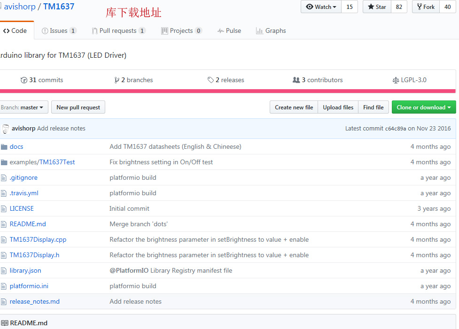Click the Graphs tab chart icon
This screenshot has height=329, width=459.
(259, 31)
